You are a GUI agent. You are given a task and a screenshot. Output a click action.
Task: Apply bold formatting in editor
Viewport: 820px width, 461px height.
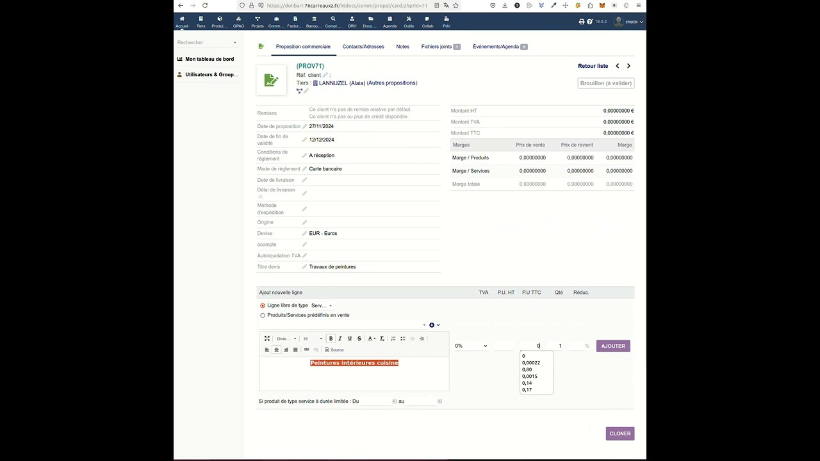[x=331, y=339]
